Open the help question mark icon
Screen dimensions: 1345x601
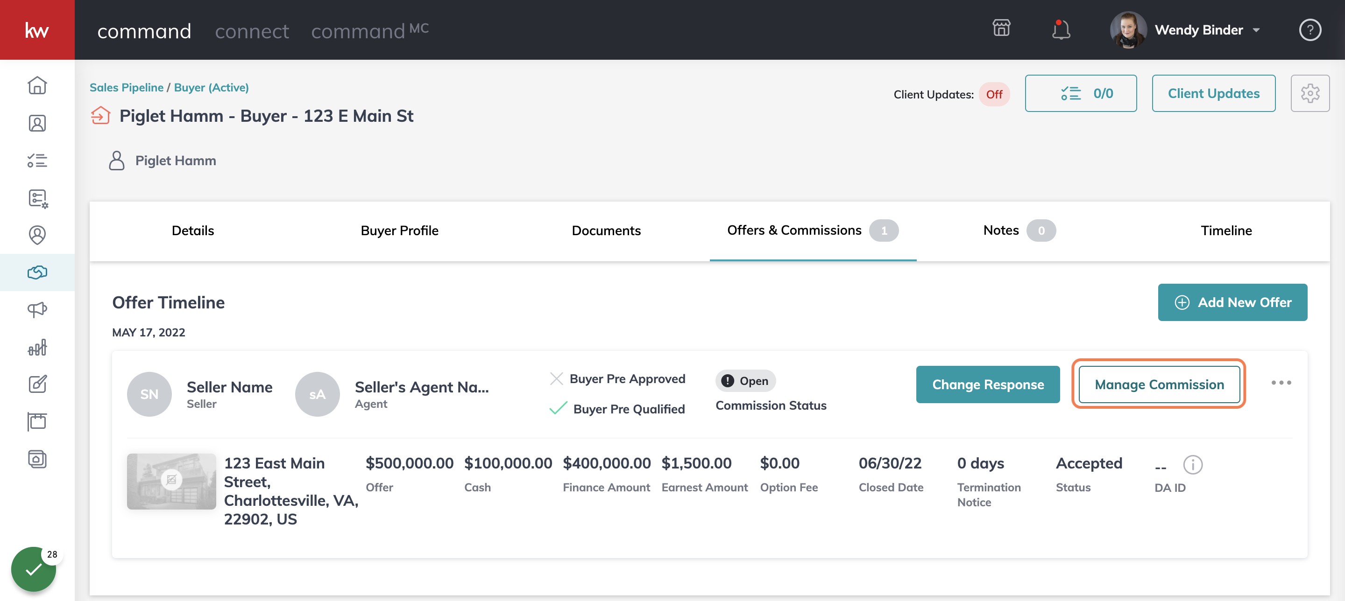point(1310,30)
